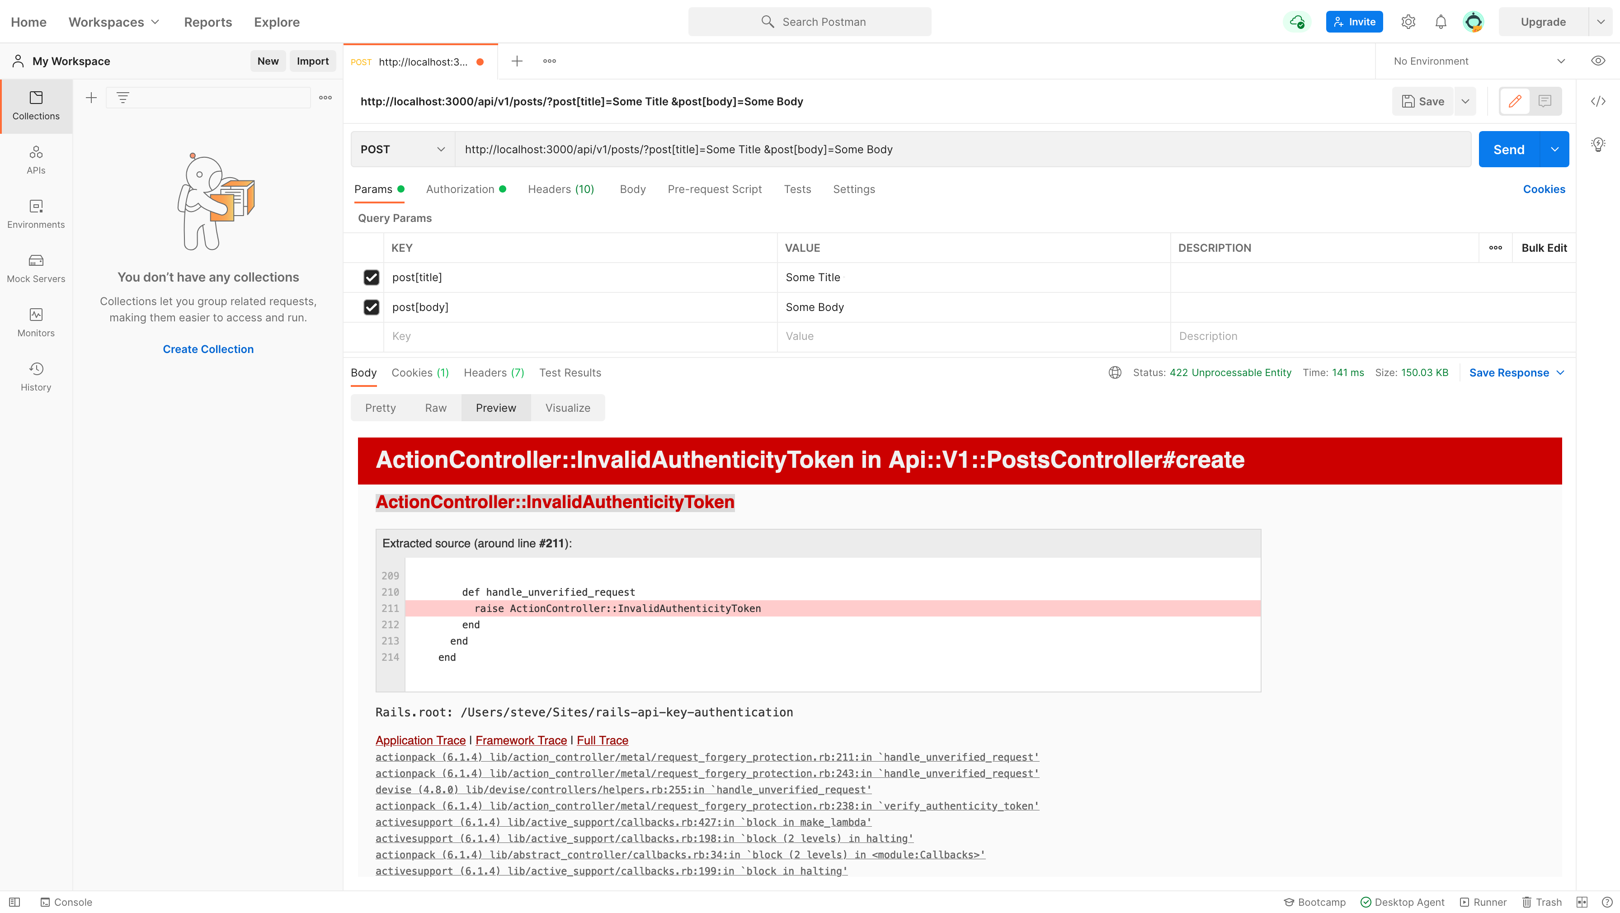Select the Visualize response view
The image size is (1620, 913).
tap(568, 408)
